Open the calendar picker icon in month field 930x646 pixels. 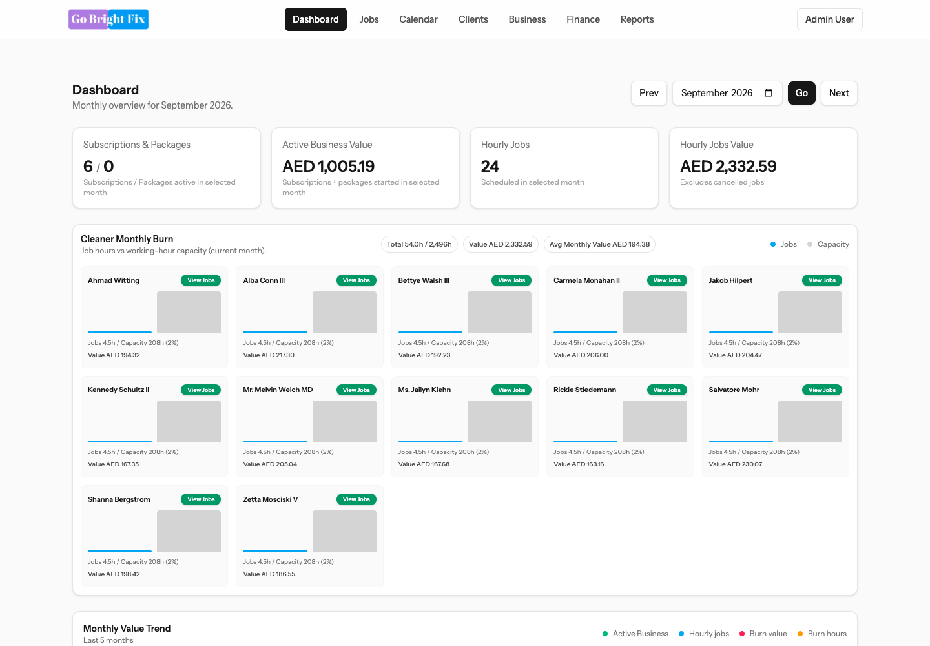tap(769, 93)
